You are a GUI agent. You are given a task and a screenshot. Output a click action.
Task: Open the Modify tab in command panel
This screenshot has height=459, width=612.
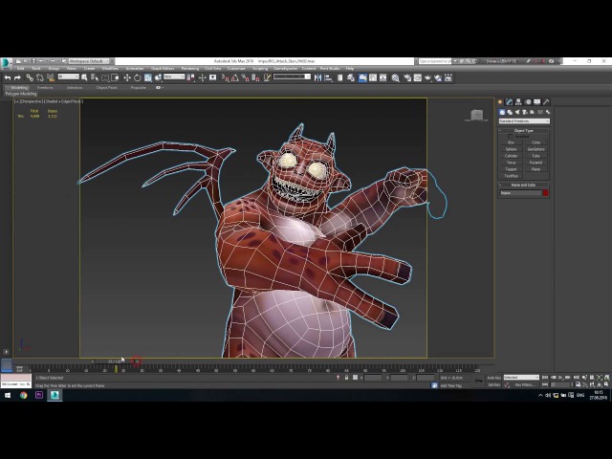[x=510, y=102]
